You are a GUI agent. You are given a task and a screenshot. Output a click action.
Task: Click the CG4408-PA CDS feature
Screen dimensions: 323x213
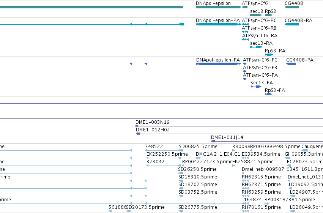click(291, 64)
